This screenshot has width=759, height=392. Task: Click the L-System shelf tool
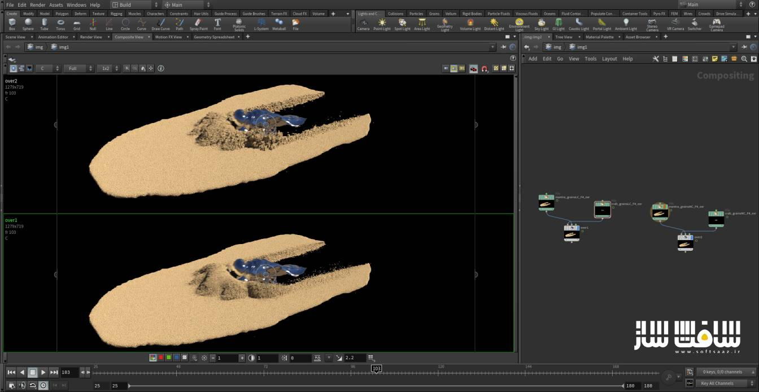click(x=261, y=24)
